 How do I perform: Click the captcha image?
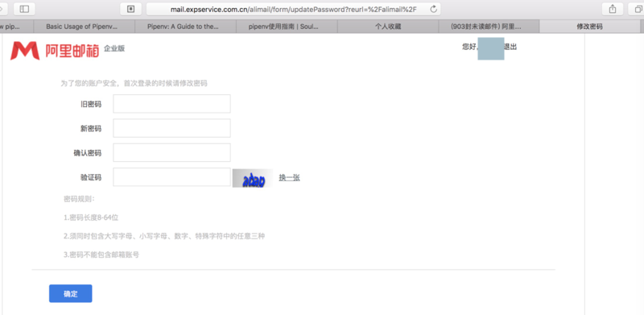pos(253,178)
